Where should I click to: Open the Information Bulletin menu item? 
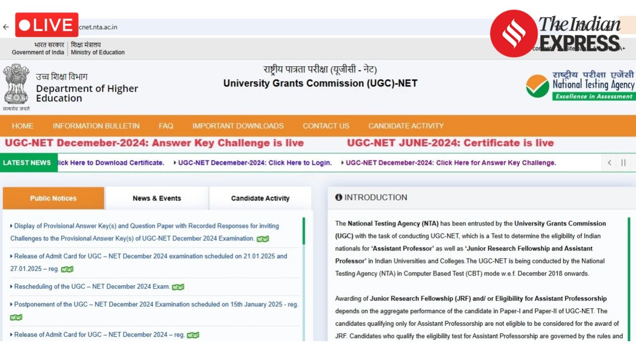(96, 126)
